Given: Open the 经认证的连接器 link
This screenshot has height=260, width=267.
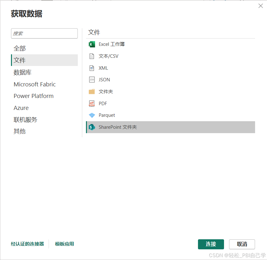Looking at the screenshot, I should click(27, 244).
